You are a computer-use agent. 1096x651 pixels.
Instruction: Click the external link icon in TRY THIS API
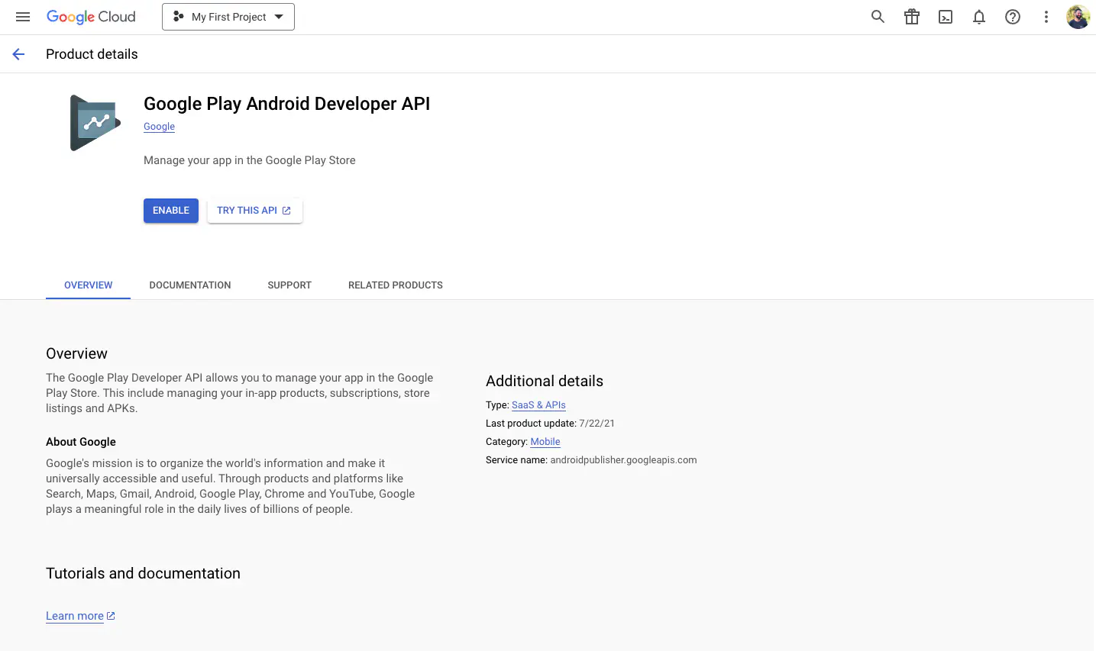[286, 211]
